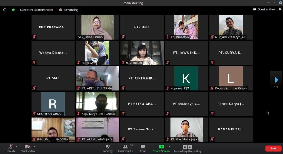283x154 pixels.
Task: Expand Share Screen options arrow
Action: click(169, 147)
